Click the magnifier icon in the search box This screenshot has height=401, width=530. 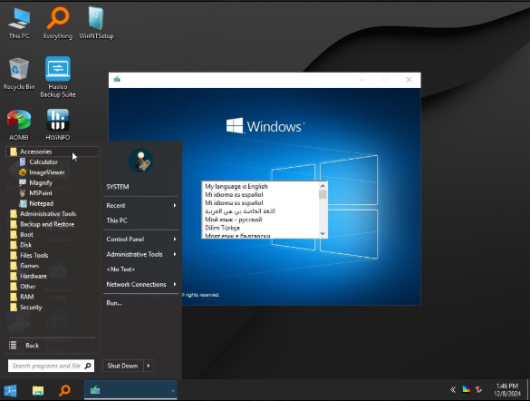88,366
